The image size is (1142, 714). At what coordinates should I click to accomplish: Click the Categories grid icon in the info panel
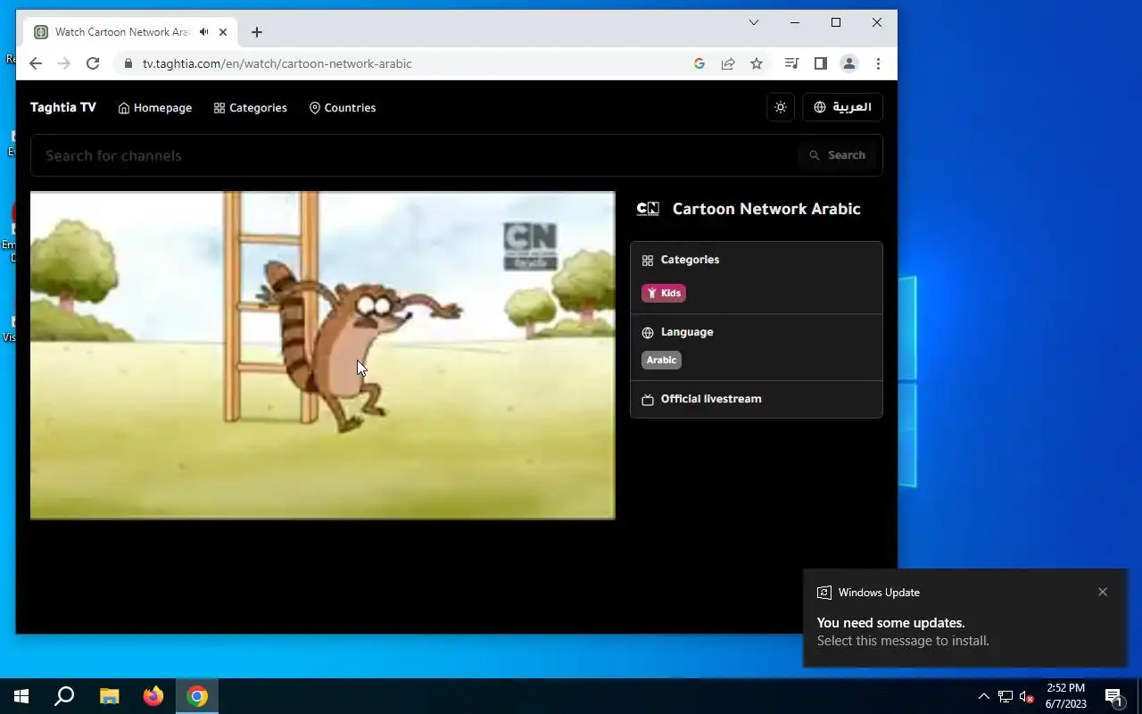[x=648, y=261]
